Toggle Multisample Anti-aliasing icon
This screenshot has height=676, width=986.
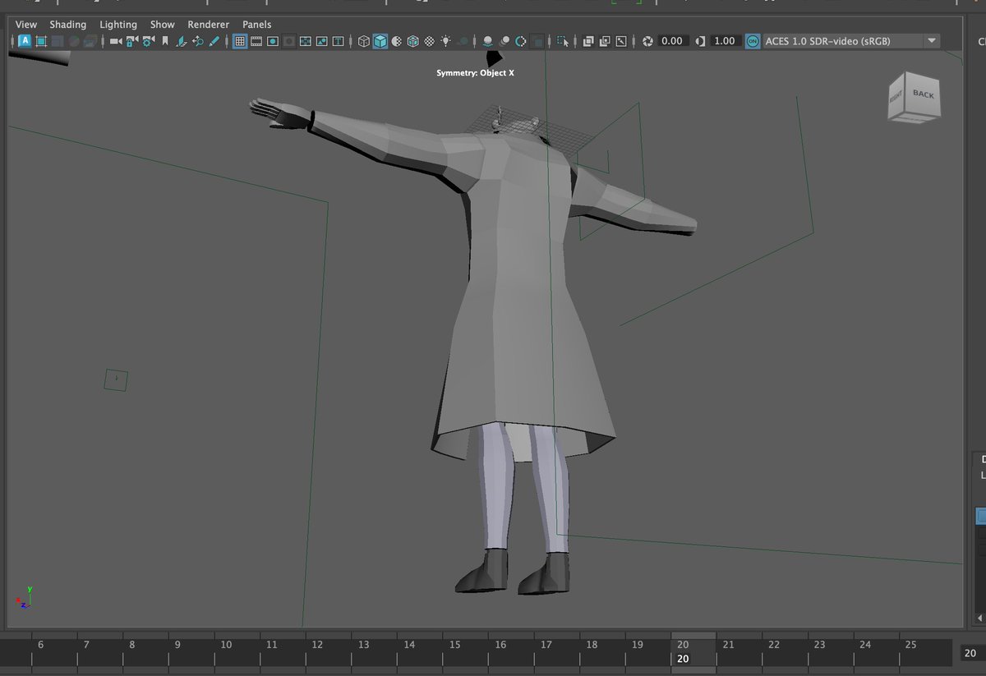tap(521, 40)
